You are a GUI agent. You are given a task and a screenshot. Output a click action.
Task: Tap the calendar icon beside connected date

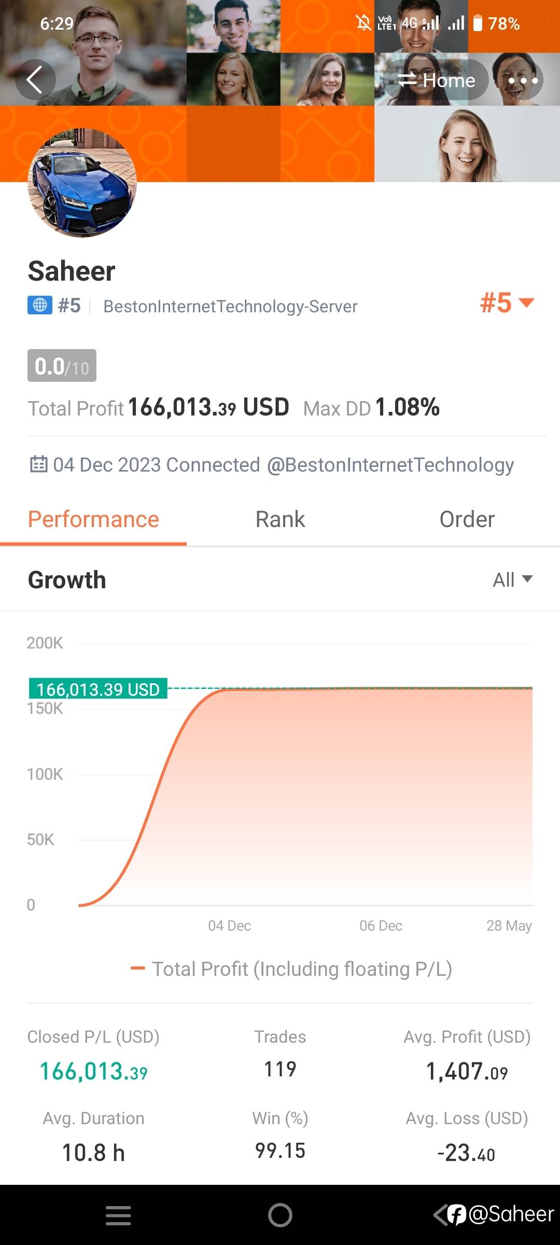click(x=38, y=464)
